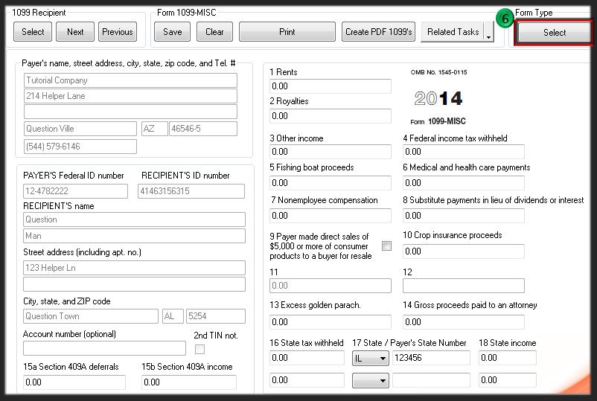Click the 2 Royalties amount field
The width and height of the screenshot is (597, 401).
coord(330,115)
